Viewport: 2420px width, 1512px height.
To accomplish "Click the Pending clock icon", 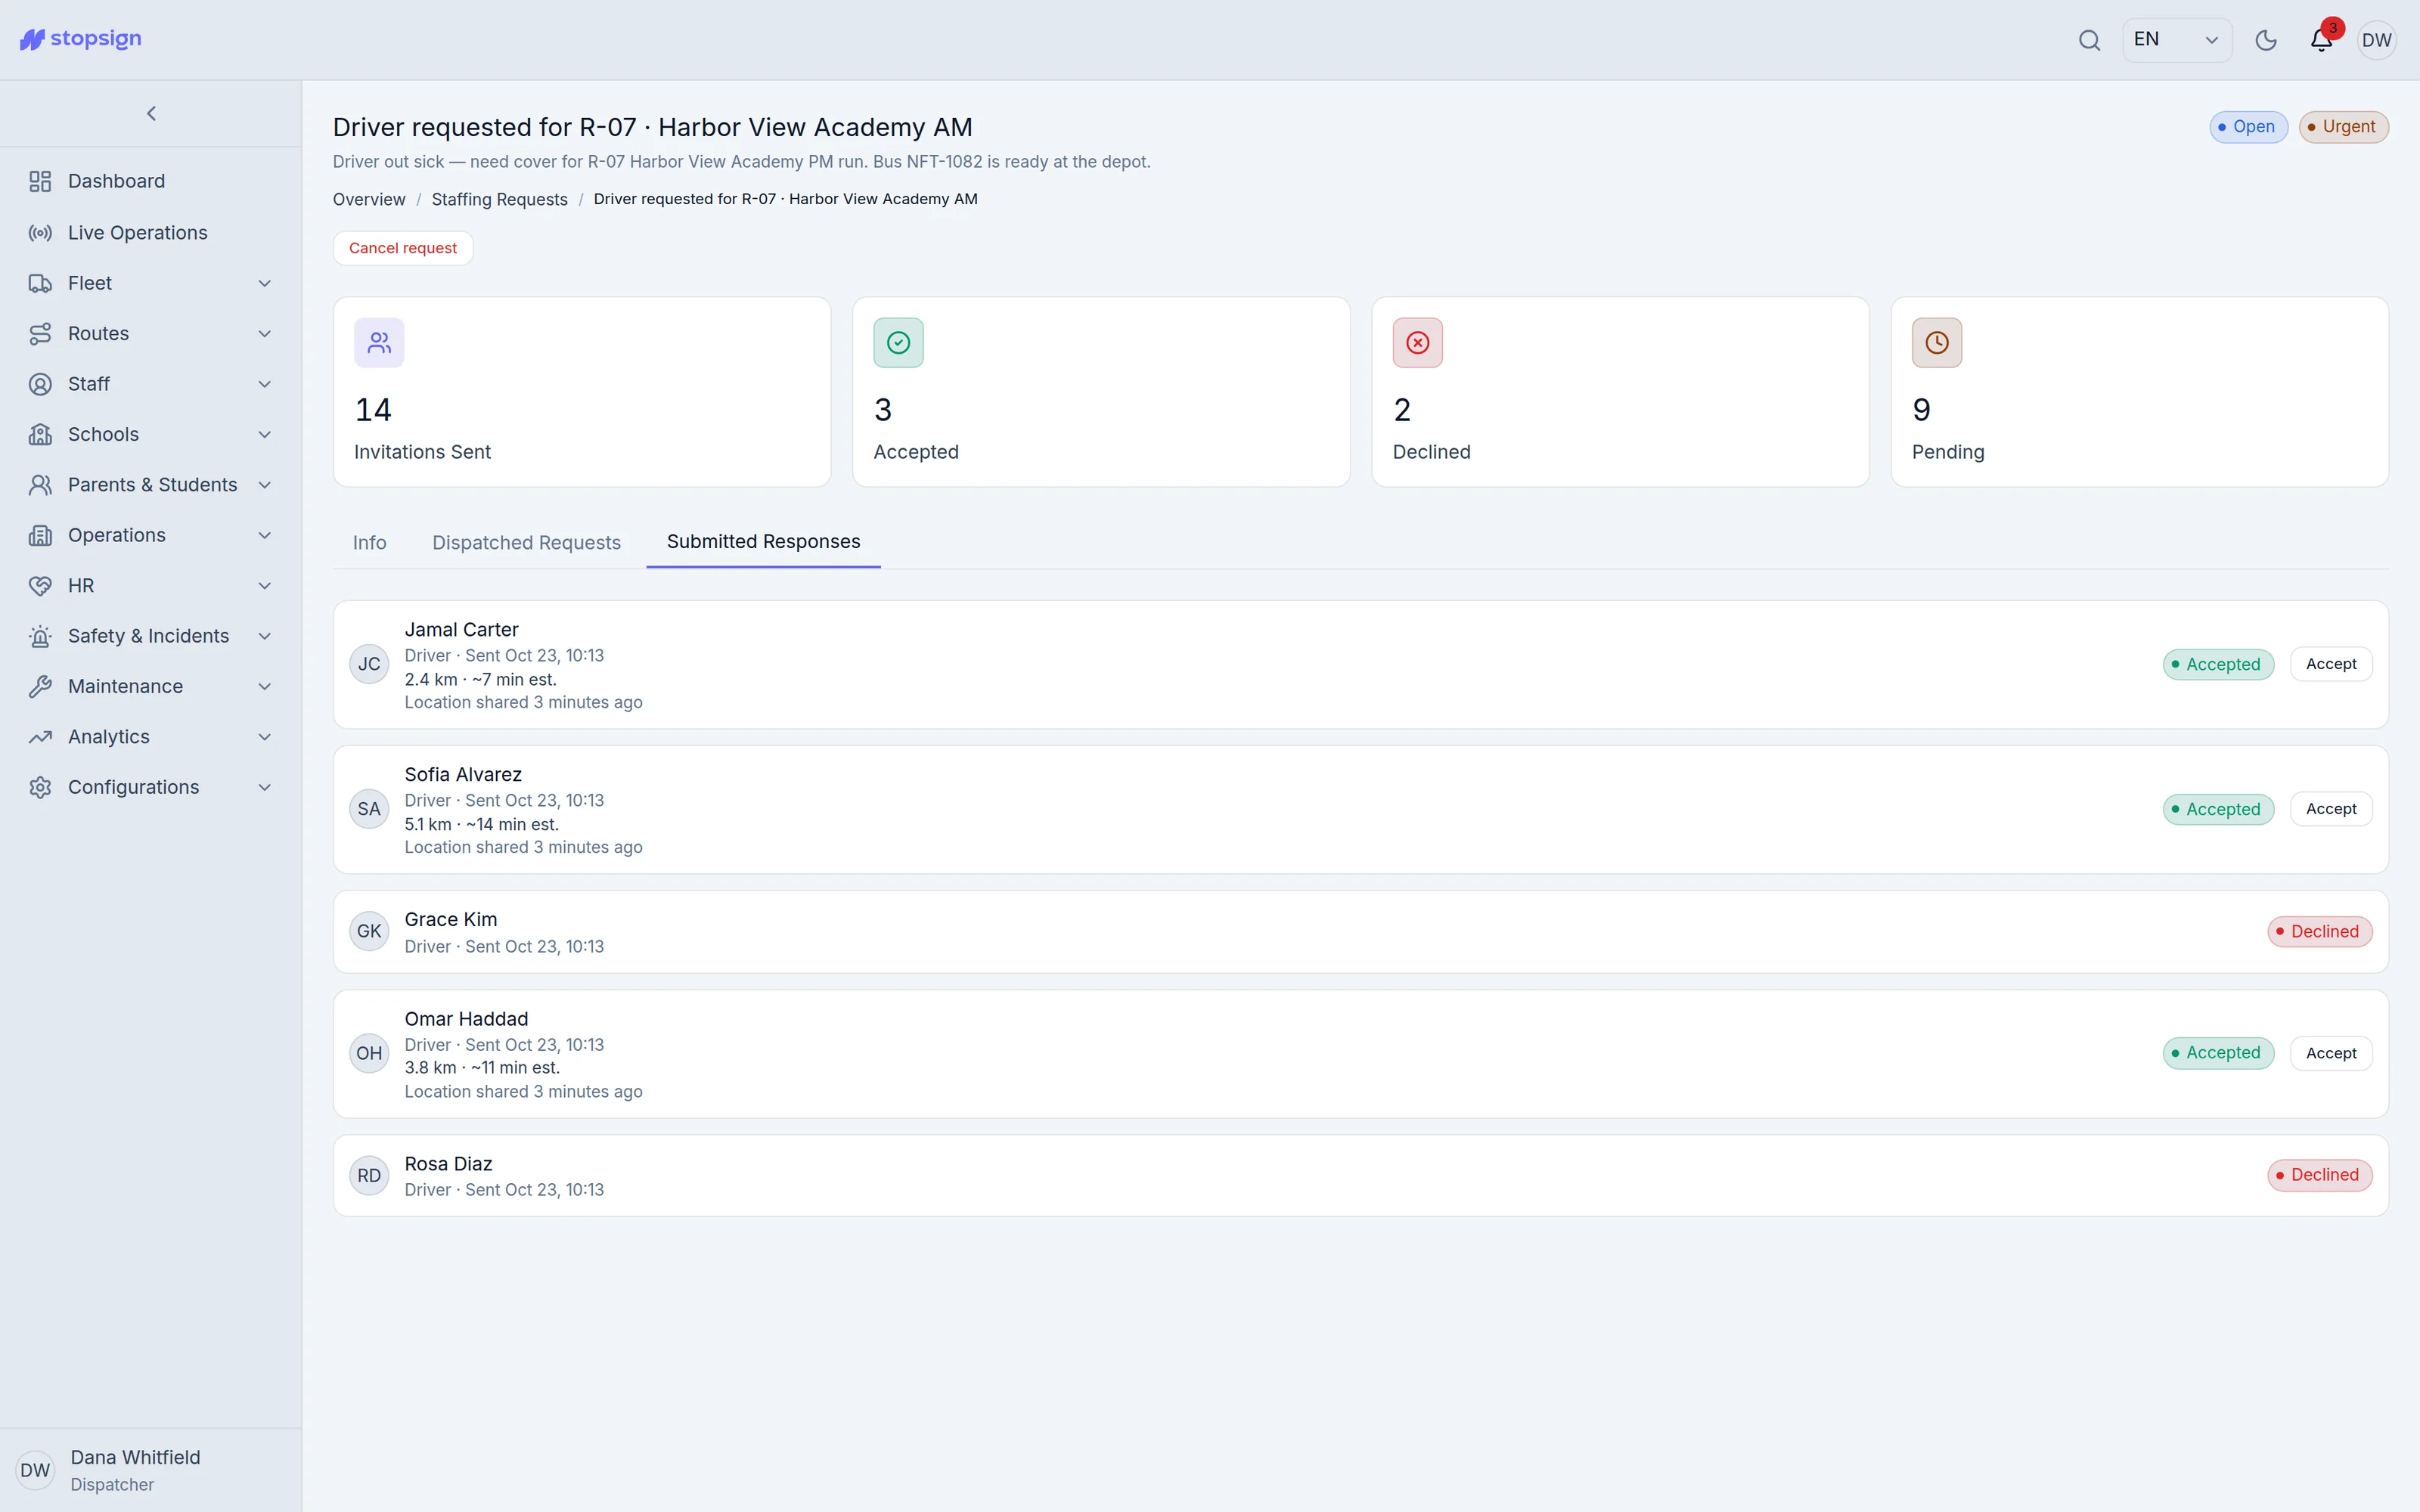I will [x=1937, y=343].
